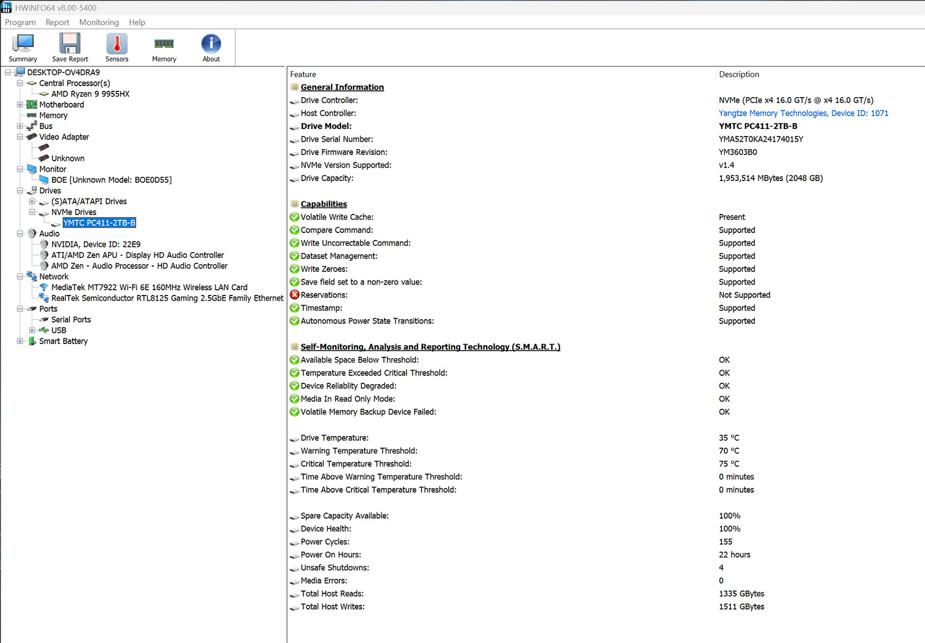Click the Unsafe Shutdowns row label
This screenshot has width=925, height=643.
click(335, 568)
